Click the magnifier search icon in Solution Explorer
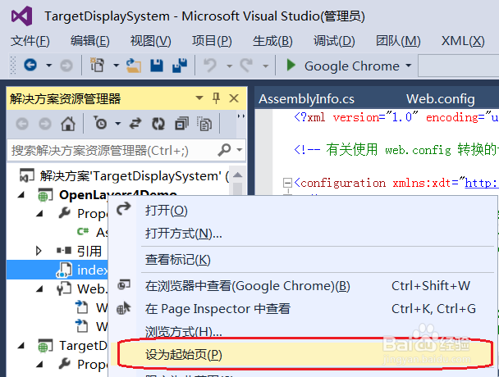499x377 pixels. (224, 150)
